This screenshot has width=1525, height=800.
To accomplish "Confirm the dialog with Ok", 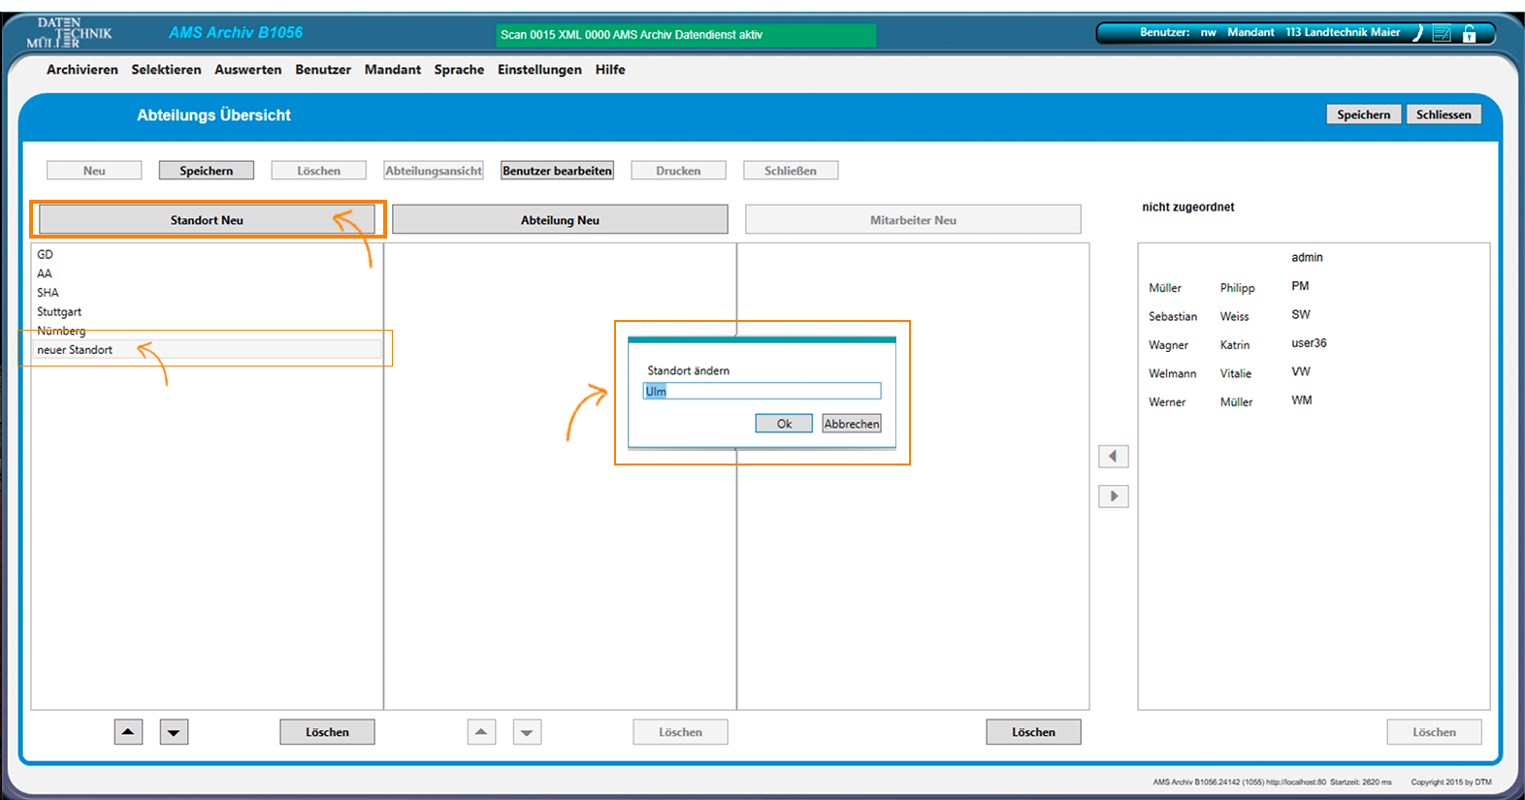I will tap(784, 424).
